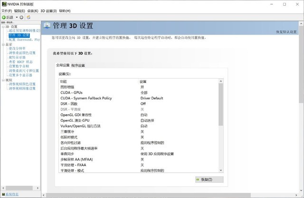
Task: Switch to the 程序设置 tab
Action: point(78,65)
